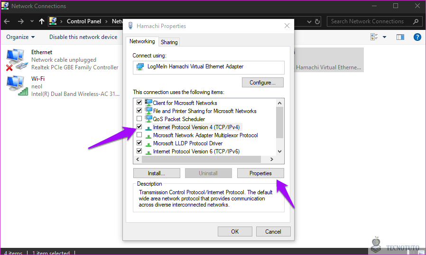The image size is (426, 255).
Task: Click Disable this network device
Action: tap(83, 37)
